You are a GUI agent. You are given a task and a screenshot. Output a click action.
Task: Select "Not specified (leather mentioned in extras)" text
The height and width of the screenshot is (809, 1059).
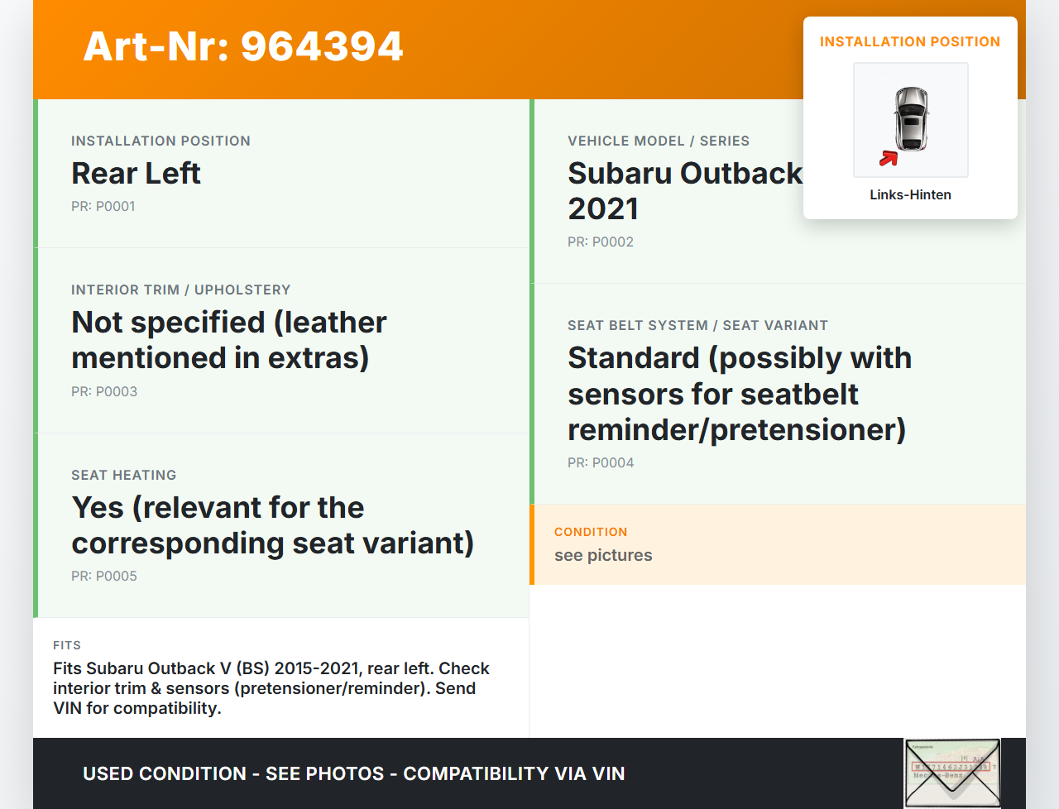pyautogui.click(x=229, y=340)
